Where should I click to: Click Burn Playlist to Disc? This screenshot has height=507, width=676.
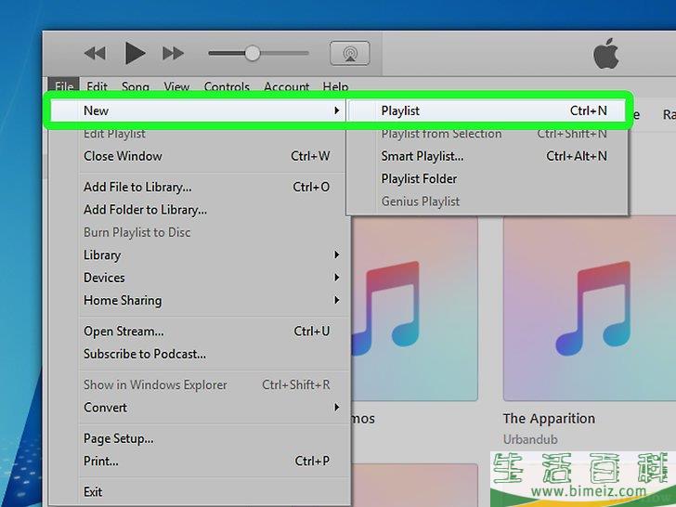click(198, 232)
